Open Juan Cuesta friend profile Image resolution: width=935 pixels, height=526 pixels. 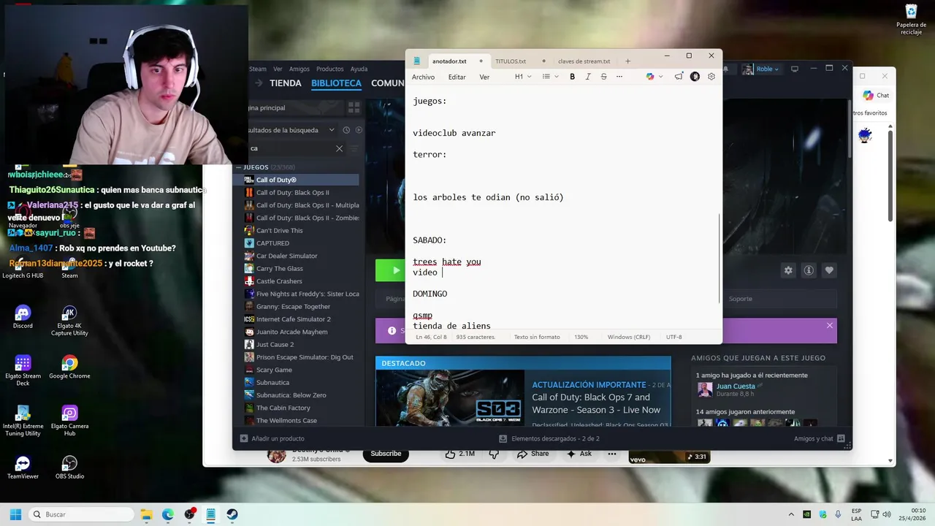(736, 386)
